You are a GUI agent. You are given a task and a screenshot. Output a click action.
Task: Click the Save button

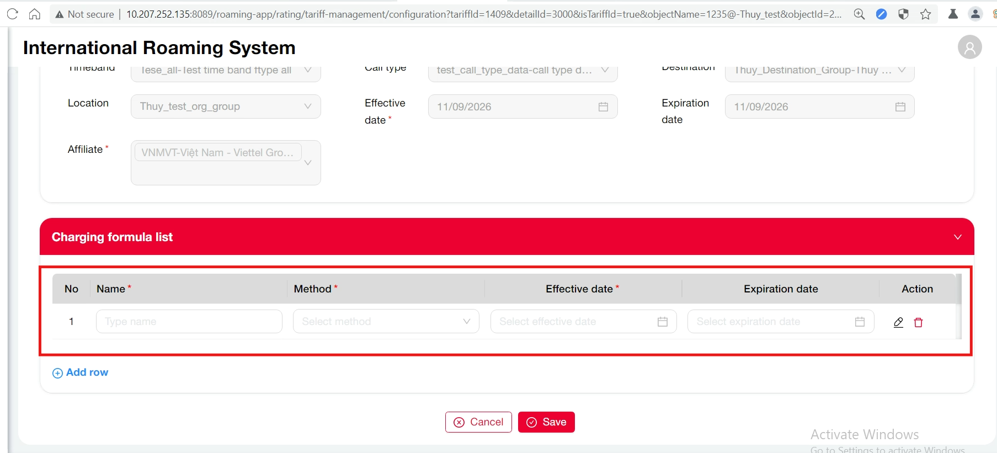click(546, 422)
